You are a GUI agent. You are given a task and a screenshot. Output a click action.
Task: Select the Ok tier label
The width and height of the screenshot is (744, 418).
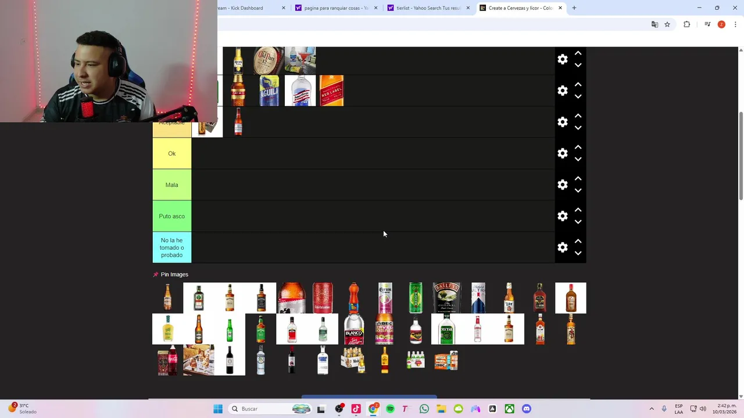[x=171, y=153]
